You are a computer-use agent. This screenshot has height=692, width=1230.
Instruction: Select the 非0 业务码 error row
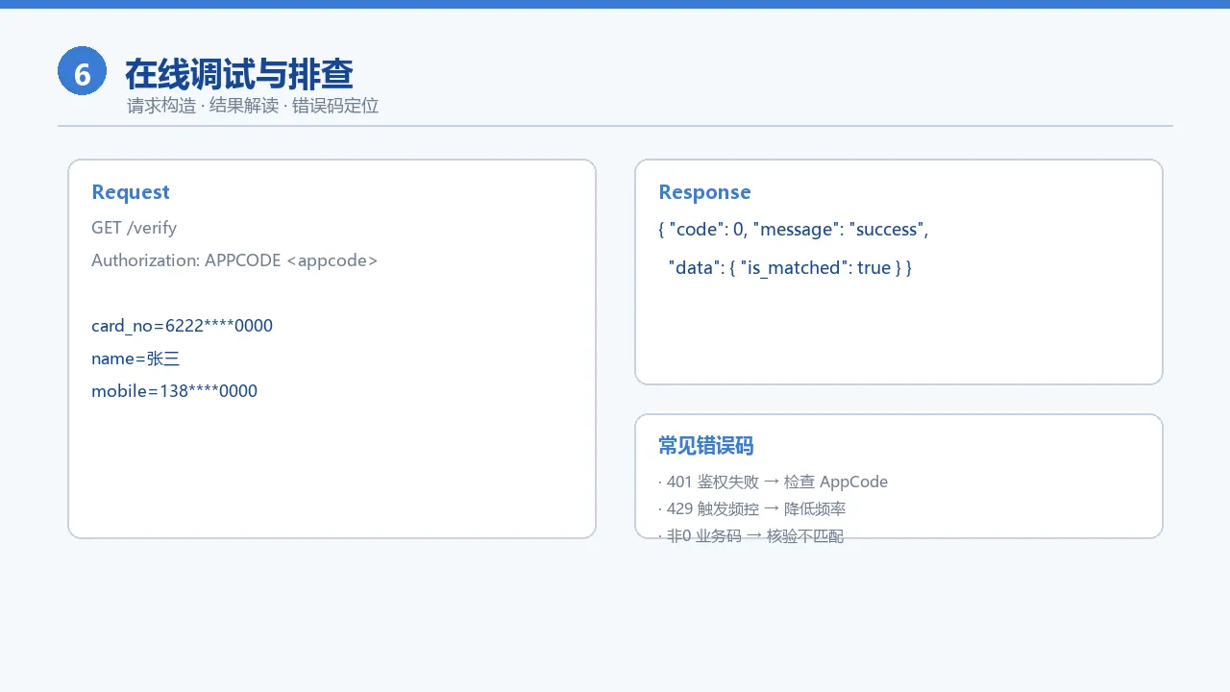click(x=751, y=536)
